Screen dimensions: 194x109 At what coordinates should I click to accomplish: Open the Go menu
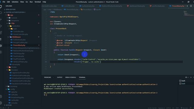pos(27,2)
